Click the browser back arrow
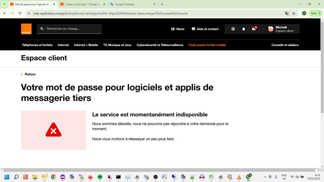This screenshot has height=182, width=324. (5, 13)
